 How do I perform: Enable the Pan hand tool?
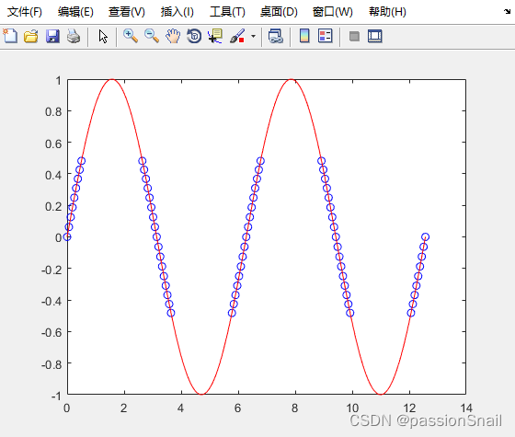pyautogui.click(x=173, y=36)
